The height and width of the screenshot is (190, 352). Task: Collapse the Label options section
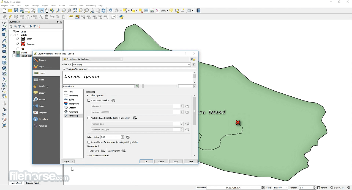point(88,96)
